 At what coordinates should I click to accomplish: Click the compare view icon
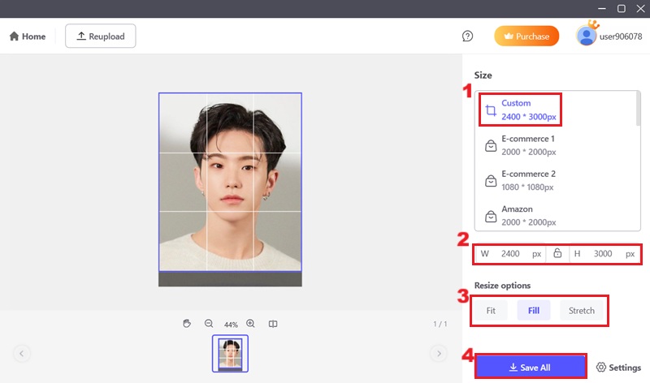tap(273, 324)
